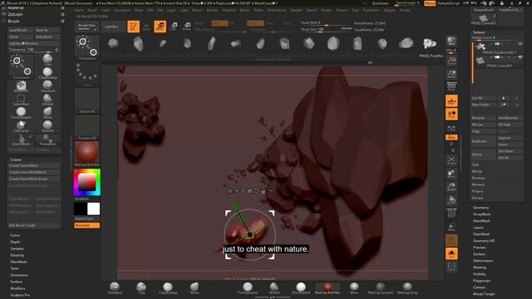Select the ClipCurve brush in Brush palette

[x=21, y=125]
